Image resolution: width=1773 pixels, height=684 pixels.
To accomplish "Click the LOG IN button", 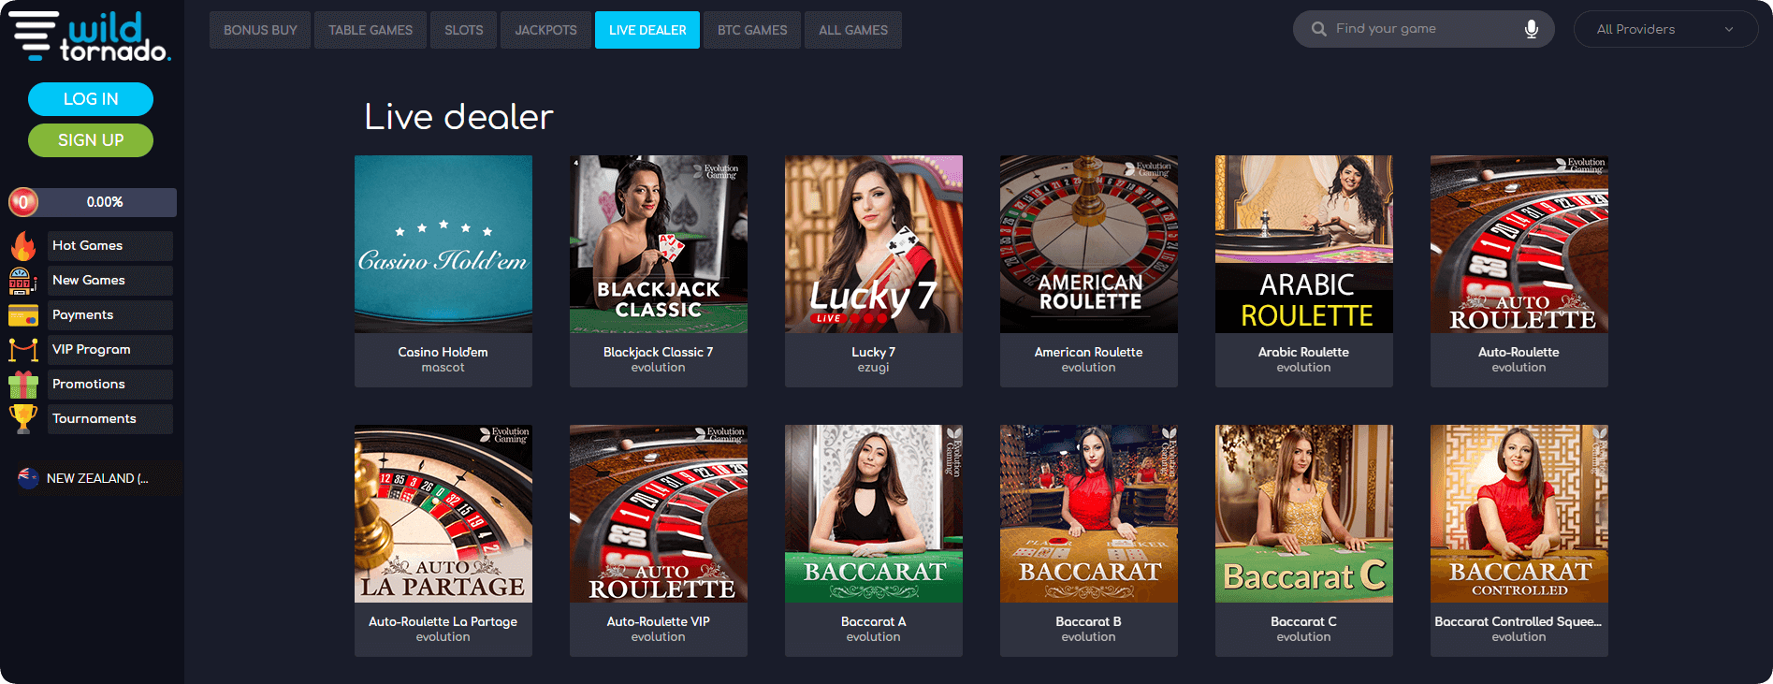I will click(91, 99).
